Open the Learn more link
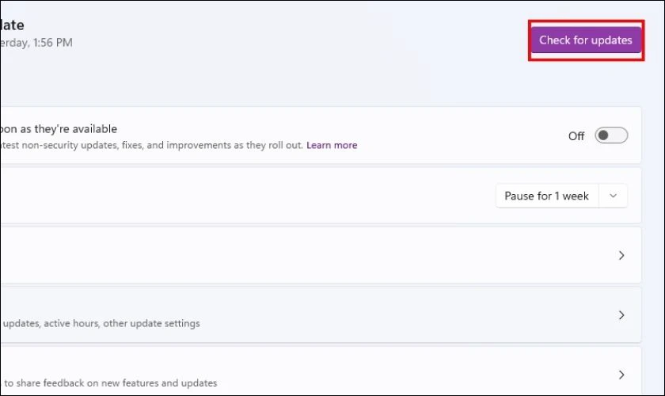The width and height of the screenshot is (665, 396). (332, 145)
